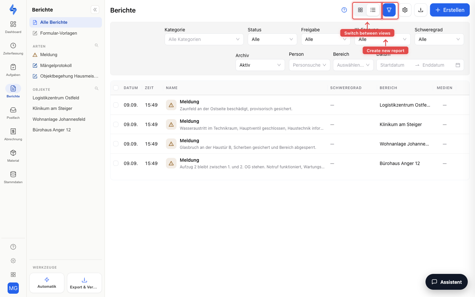The height and width of the screenshot is (297, 475).
Task: Select the Mängelprotokoll report type
Action: coord(66,66)
